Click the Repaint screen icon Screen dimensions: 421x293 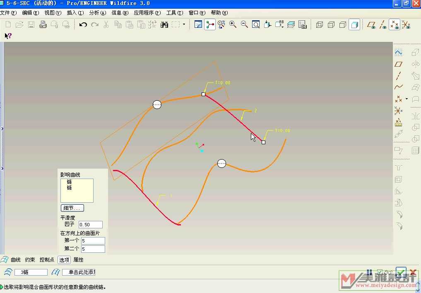click(x=198, y=25)
